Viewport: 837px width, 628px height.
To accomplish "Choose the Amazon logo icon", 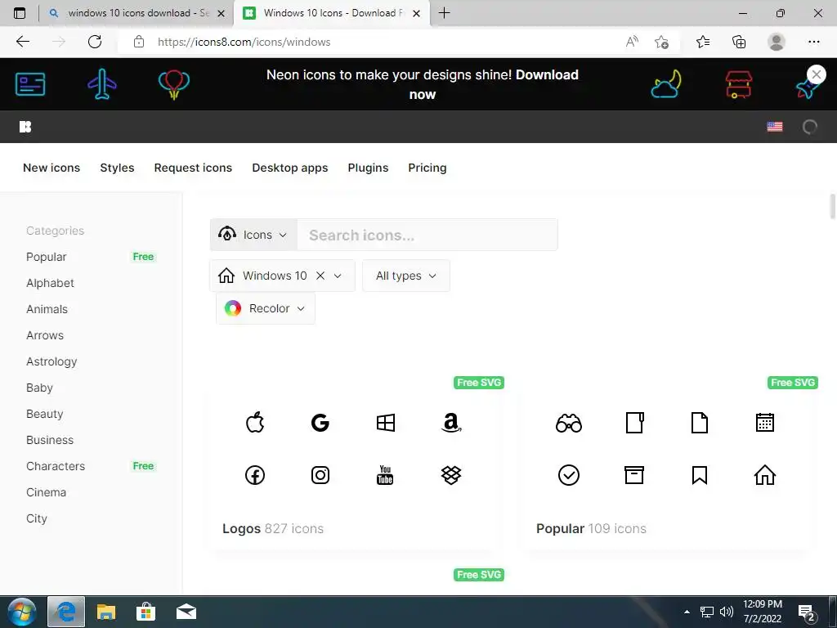I will (451, 423).
